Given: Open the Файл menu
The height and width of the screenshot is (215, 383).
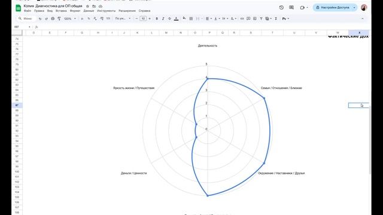Looking at the screenshot, I should (28, 11).
